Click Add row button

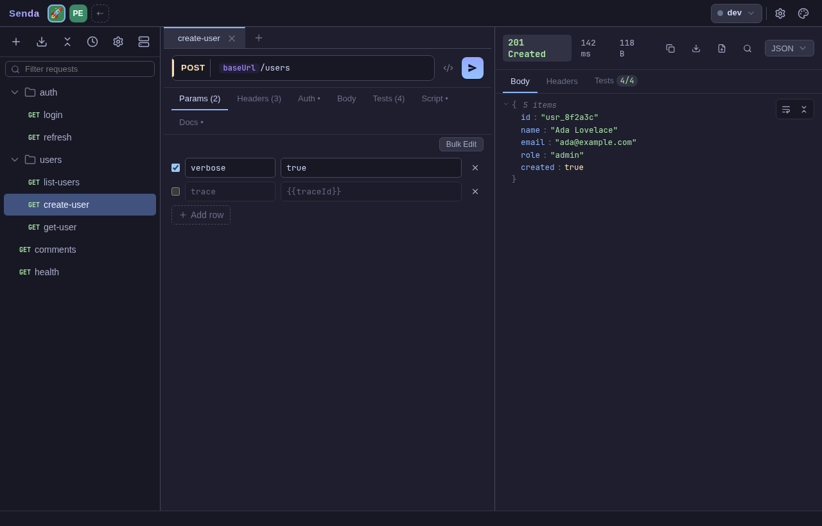click(201, 215)
